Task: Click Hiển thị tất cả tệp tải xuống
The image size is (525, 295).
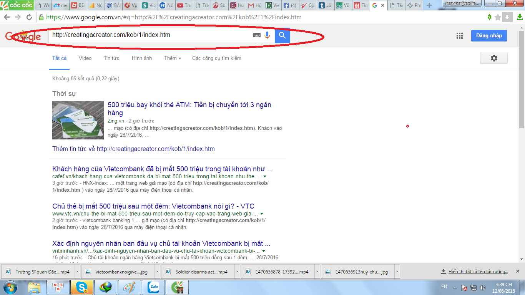Action: click(x=478, y=272)
